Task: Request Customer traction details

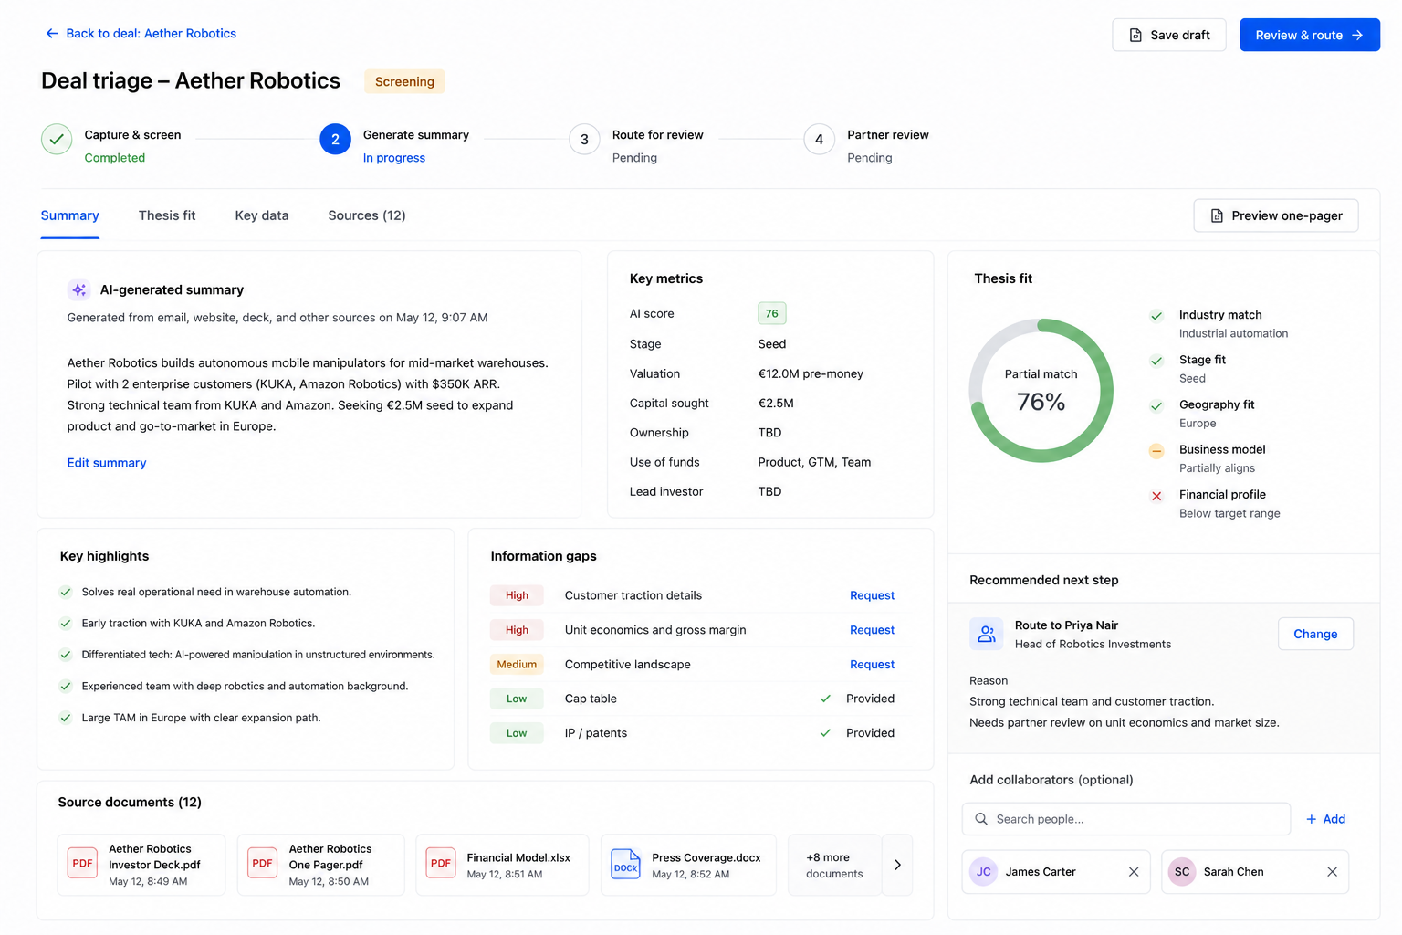Action: [x=872, y=595]
